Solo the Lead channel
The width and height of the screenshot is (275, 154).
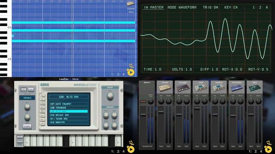coord(205,146)
